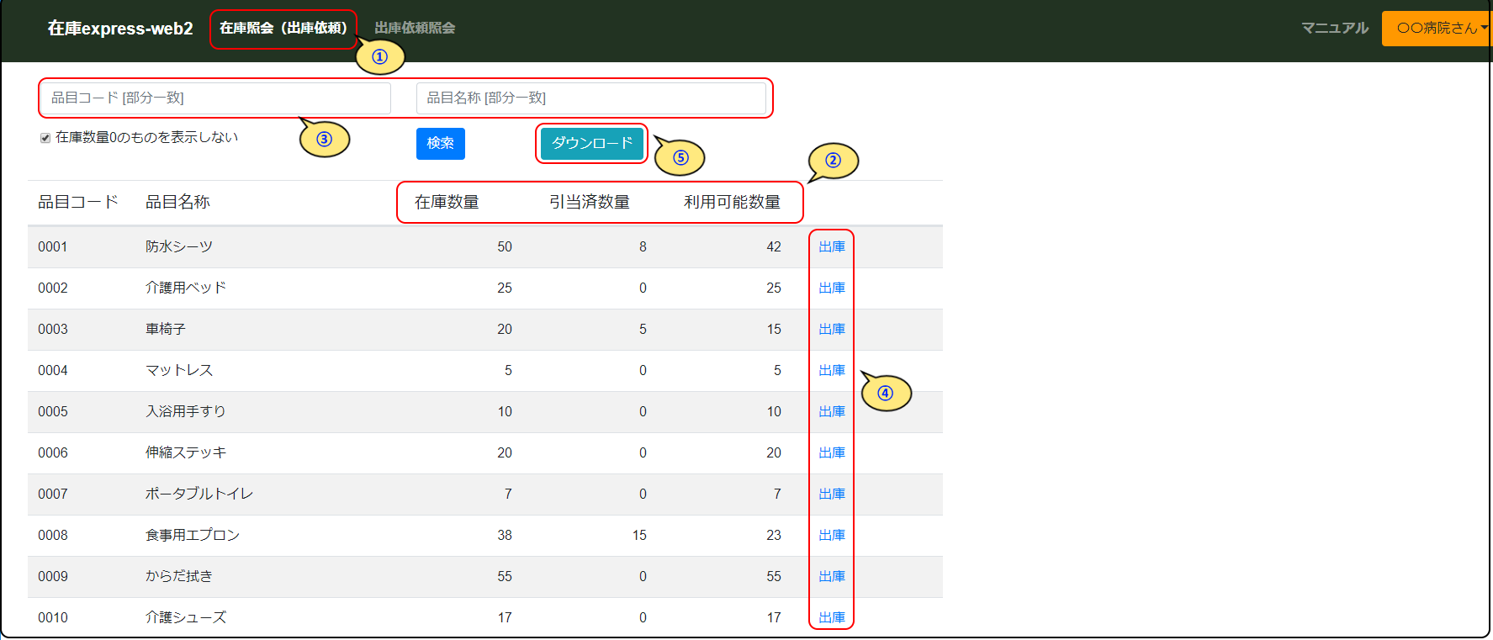Click 出庫 link for 防水シーツ
The height and width of the screenshot is (640, 1493).
click(831, 246)
